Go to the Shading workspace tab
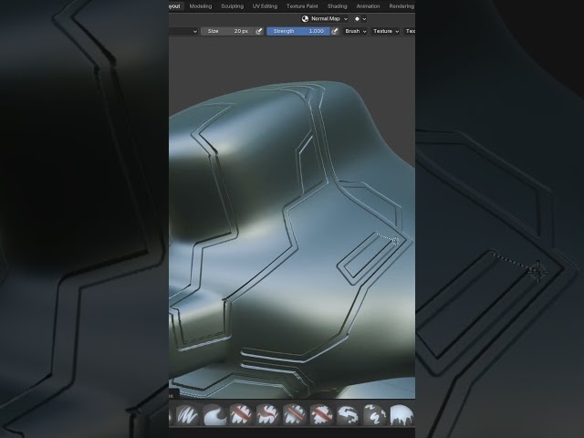This screenshot has width=584, height=438. click(337, 6)
